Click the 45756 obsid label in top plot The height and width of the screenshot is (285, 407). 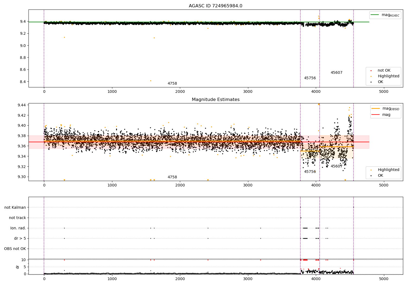310,78
